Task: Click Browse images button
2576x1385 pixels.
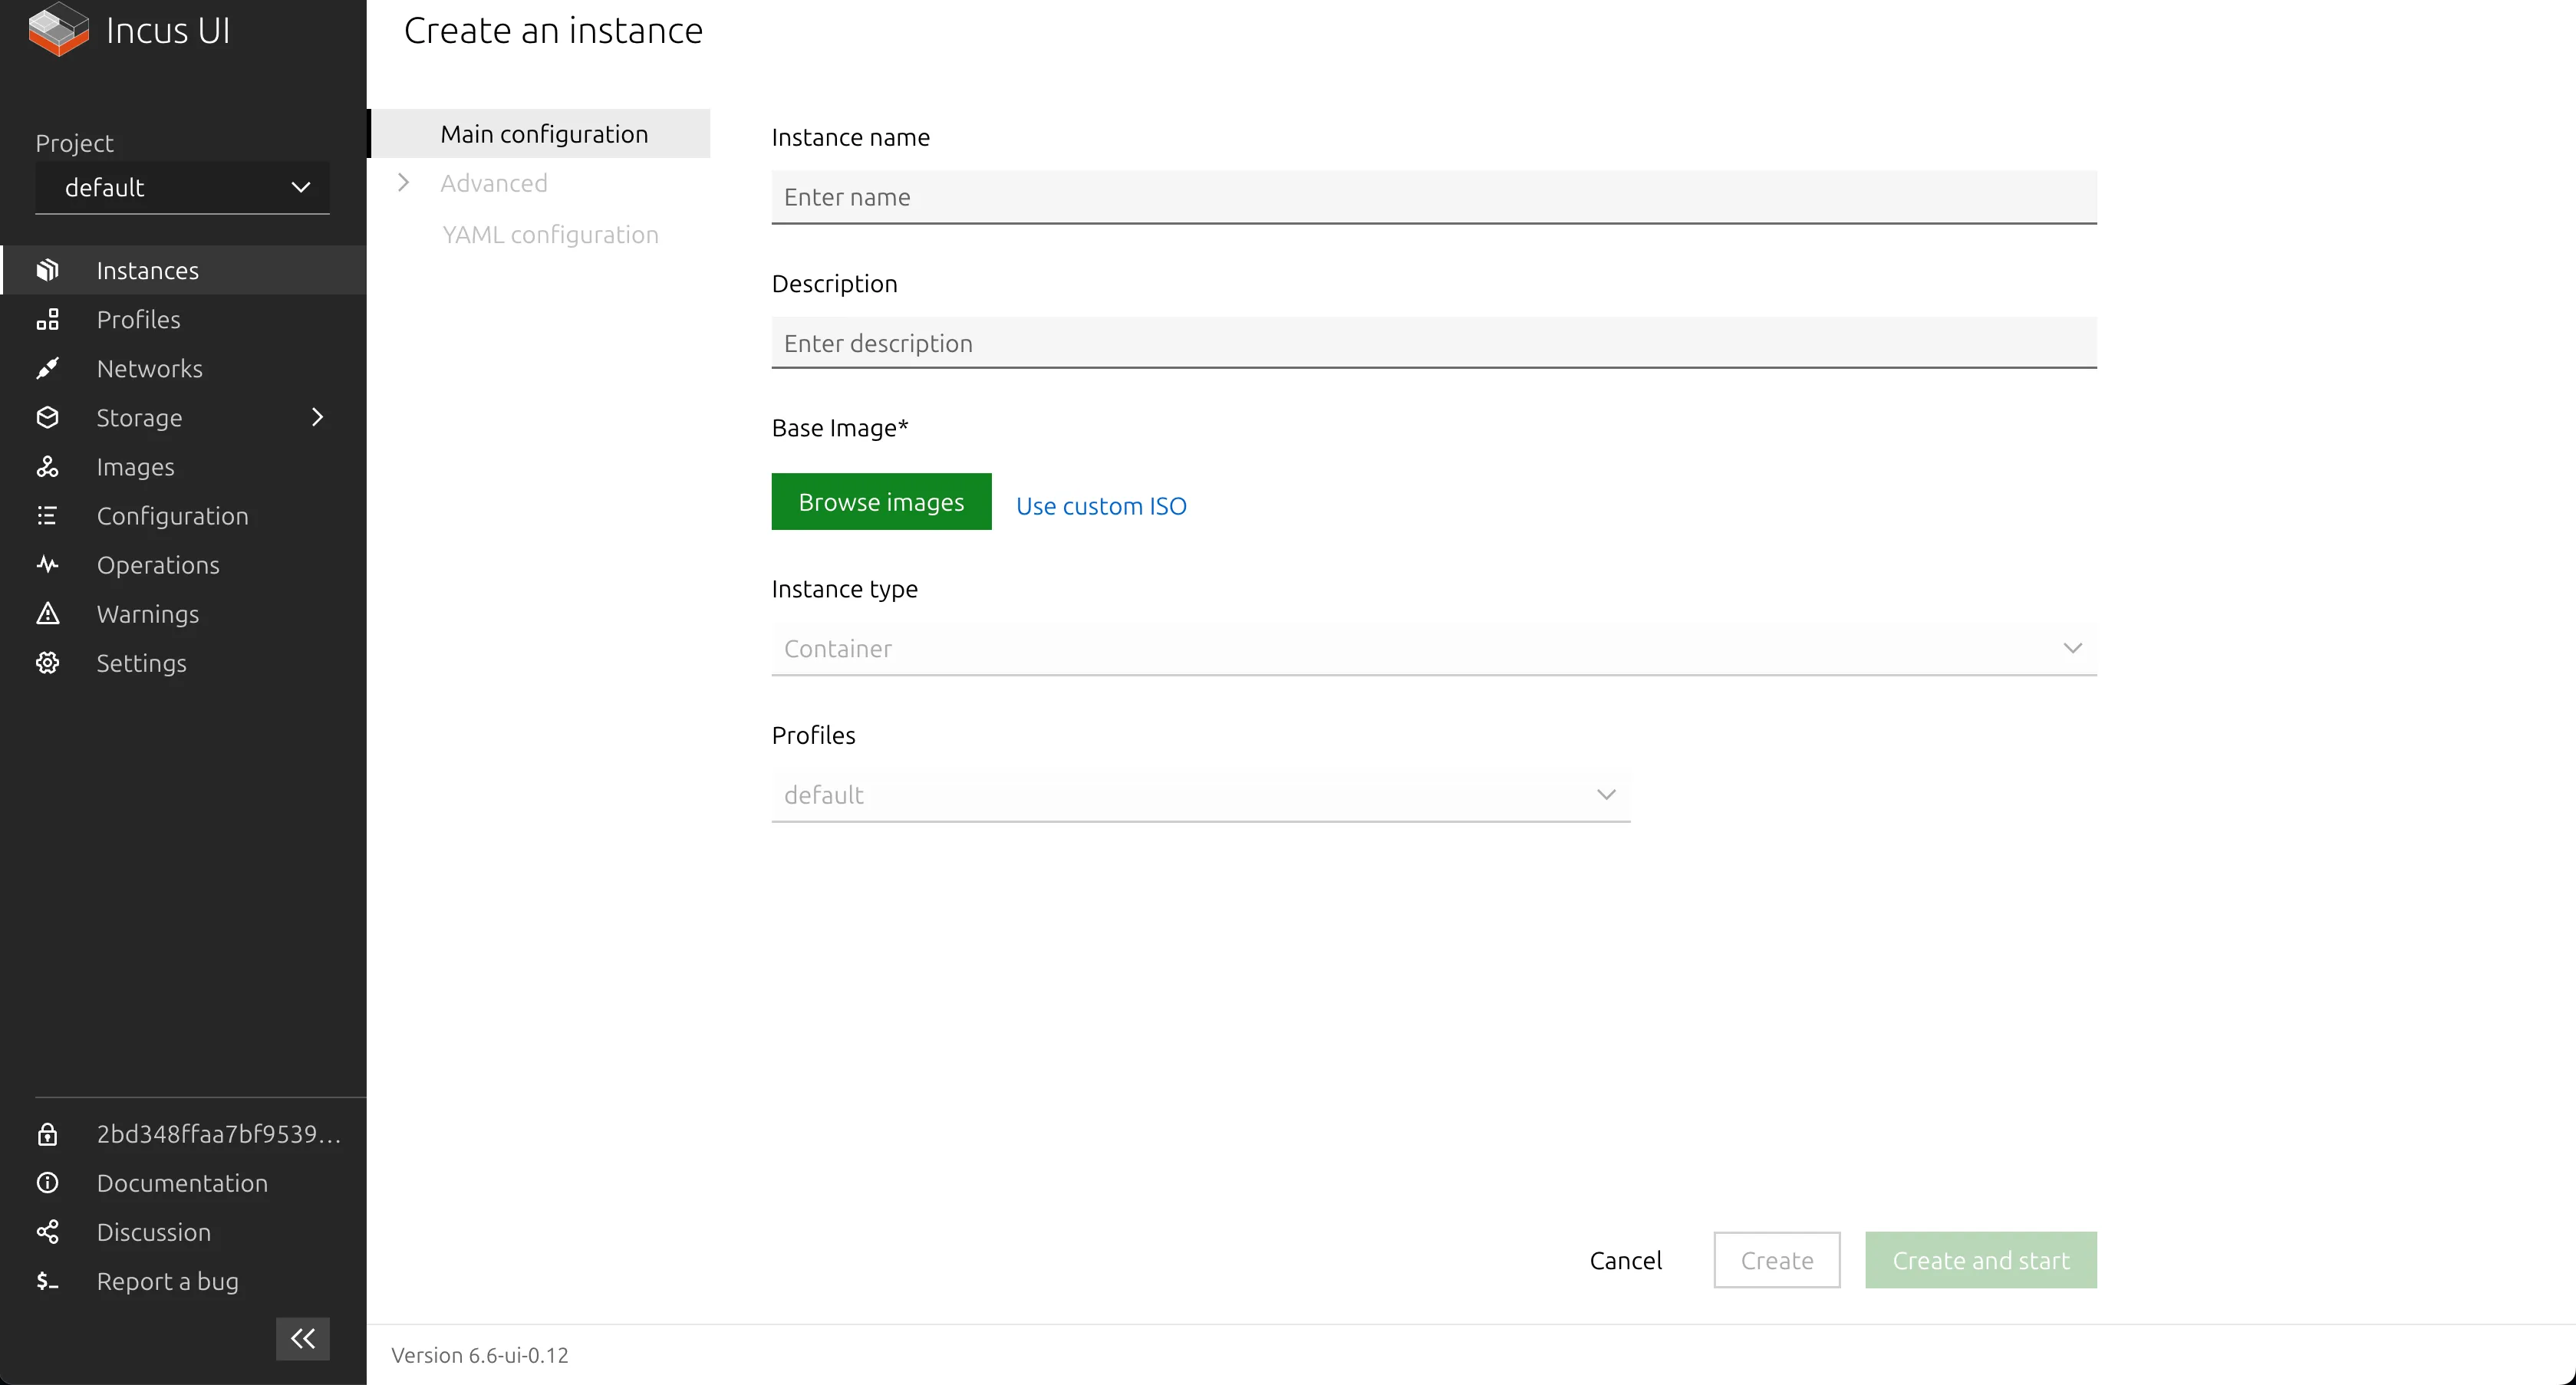Action: coord(881,502)
